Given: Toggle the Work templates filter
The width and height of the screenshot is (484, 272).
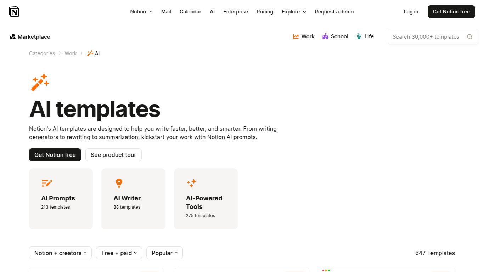Looking at the screenshot, I should pyautogui.click(x=304, y=36).
